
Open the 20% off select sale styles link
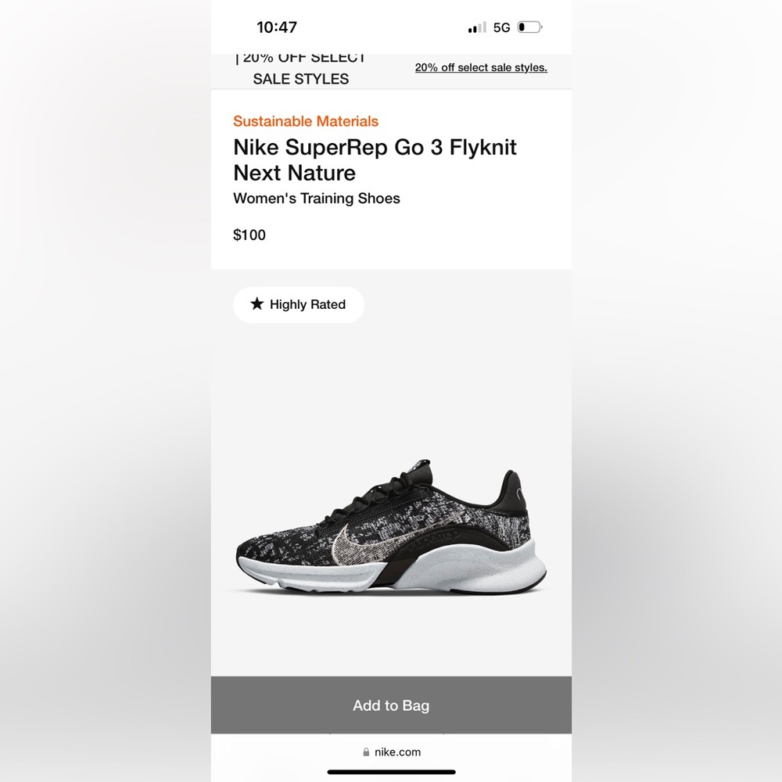click(x=480, y=67)
